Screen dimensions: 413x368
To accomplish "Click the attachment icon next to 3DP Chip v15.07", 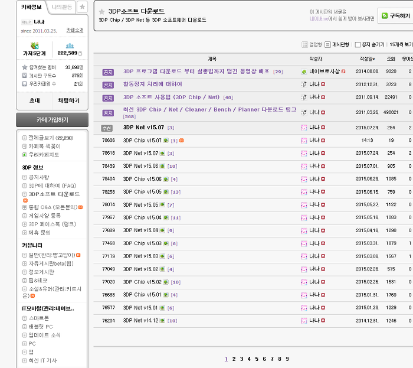I will point(166,140).
